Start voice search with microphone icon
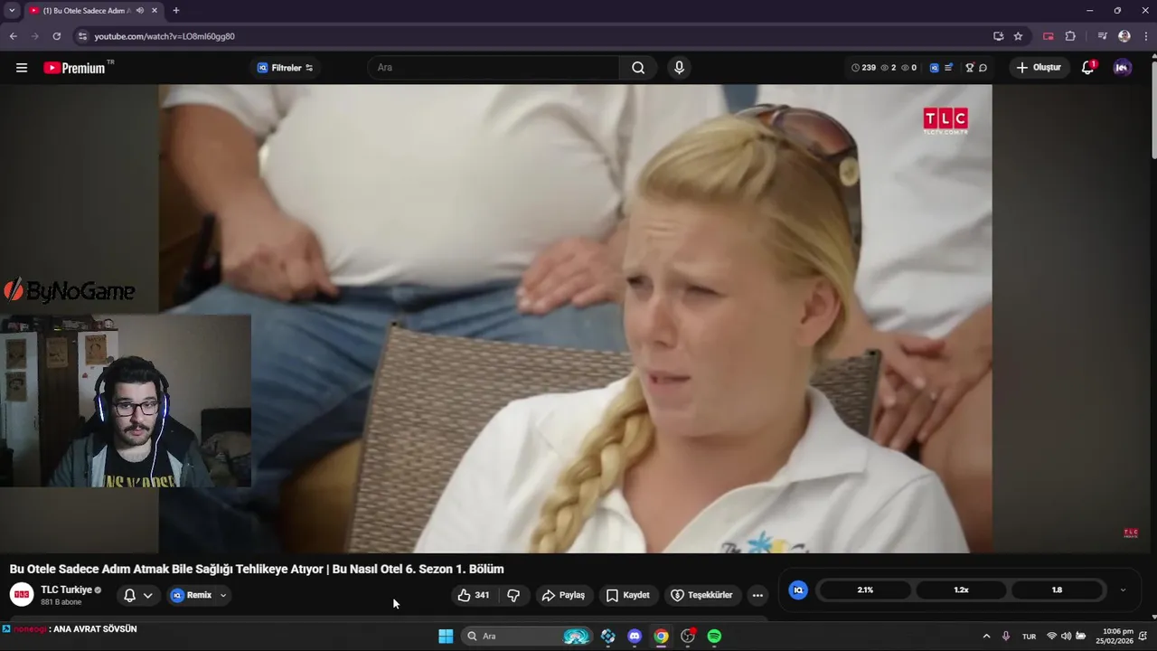Viewport: 1157px width, 651px height. click(679, 68)
